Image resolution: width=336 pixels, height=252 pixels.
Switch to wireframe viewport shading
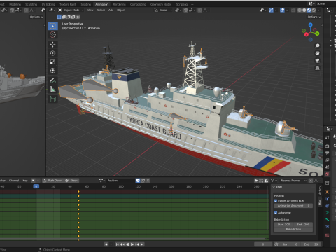[x=300, y=10]
